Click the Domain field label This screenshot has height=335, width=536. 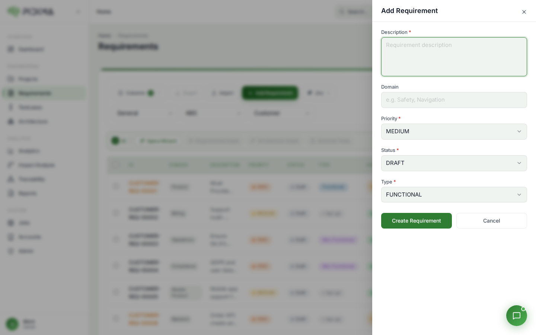[x=390, y=87]
